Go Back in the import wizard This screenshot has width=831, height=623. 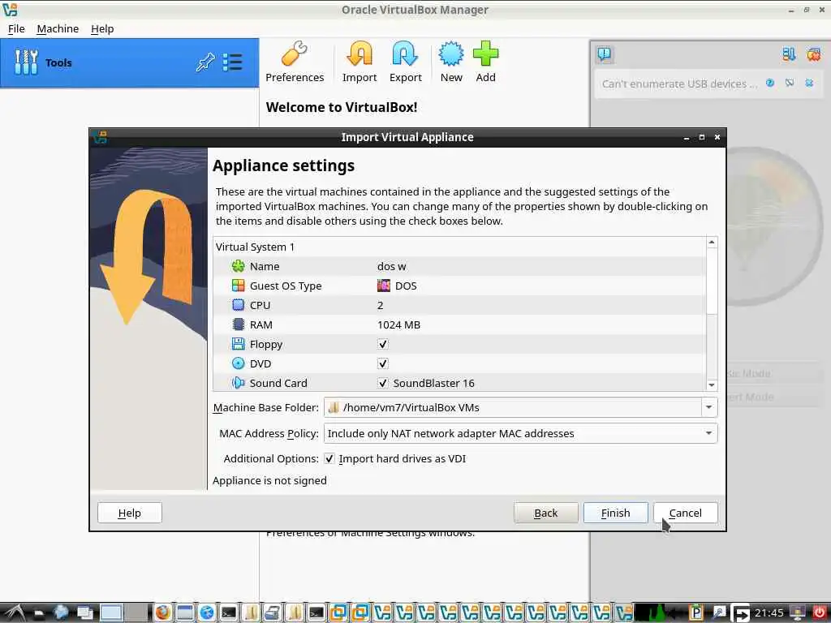pos(545,513)
